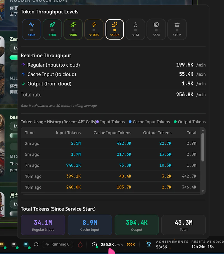
Task: Select the rocket <20K throughput icon
Action: (52, 29)
